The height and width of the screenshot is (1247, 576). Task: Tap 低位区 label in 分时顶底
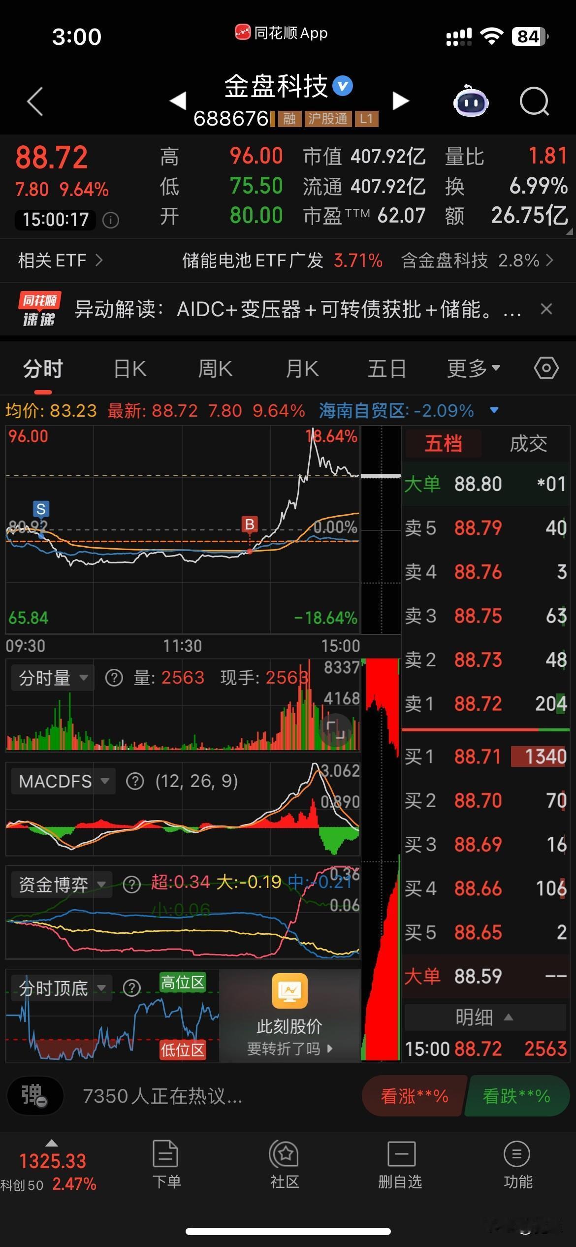(183, 1050)
